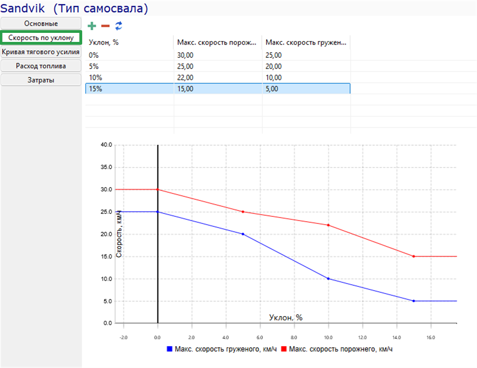Select the 5% slope row

[218, 66]
